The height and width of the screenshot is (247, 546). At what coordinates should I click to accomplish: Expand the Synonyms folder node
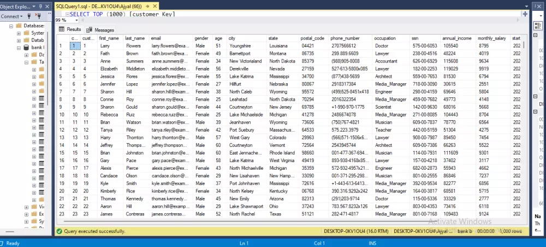pyautogui.click(x=26, y=221)
